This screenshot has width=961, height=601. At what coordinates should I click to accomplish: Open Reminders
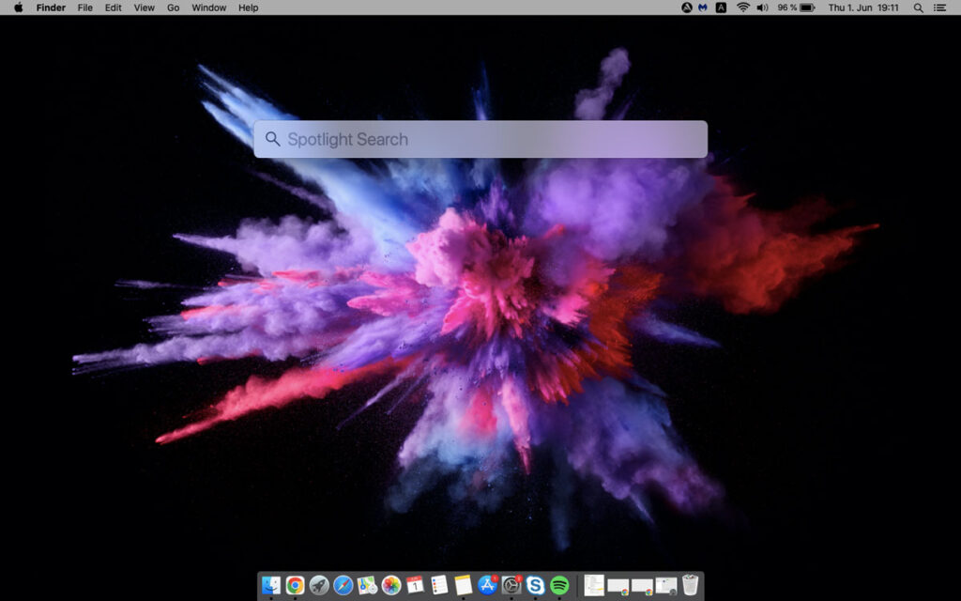click(437, 583)
